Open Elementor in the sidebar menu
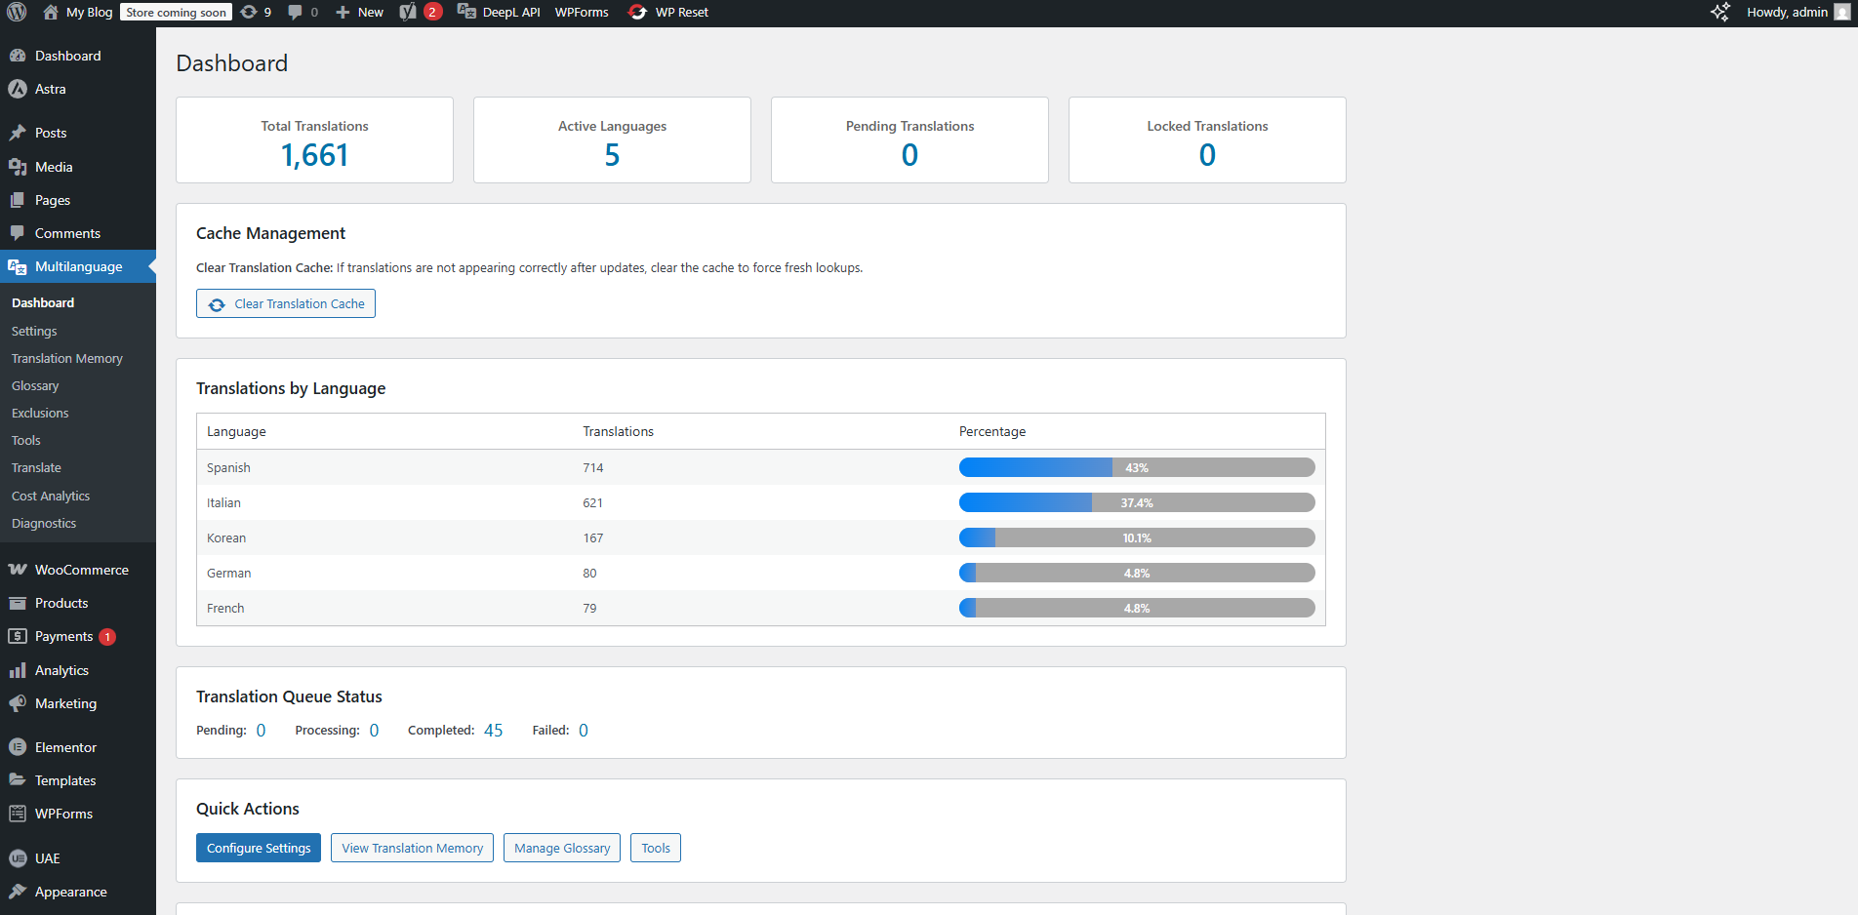 click(65, 747)
